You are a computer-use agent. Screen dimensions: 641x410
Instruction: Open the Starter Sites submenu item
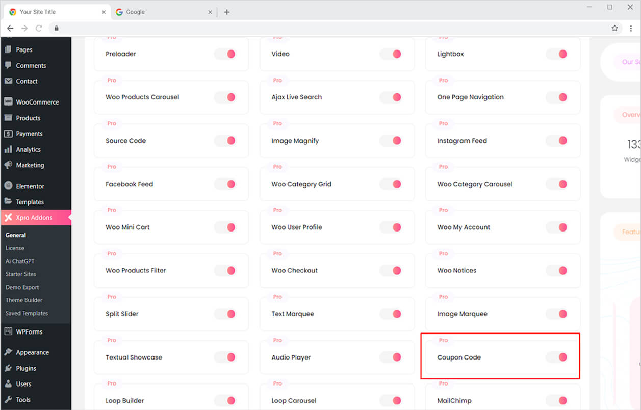tap(21, 274)
